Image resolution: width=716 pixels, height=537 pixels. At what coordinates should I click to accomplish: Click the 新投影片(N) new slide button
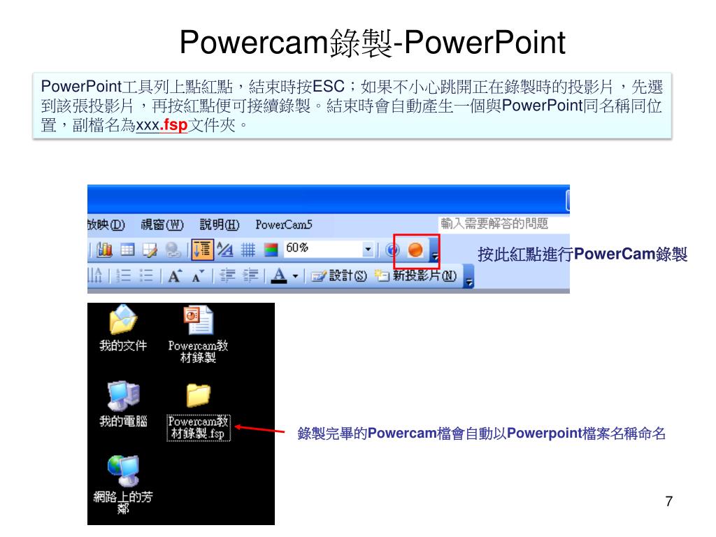click(x=415, y=275)
